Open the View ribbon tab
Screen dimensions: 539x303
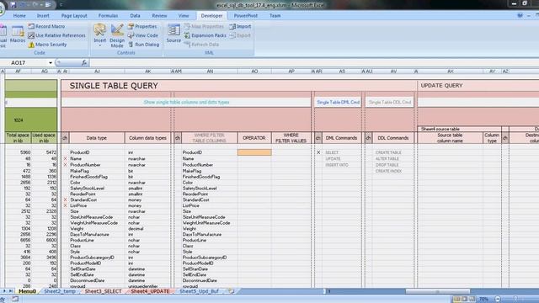tap(184, 16)
